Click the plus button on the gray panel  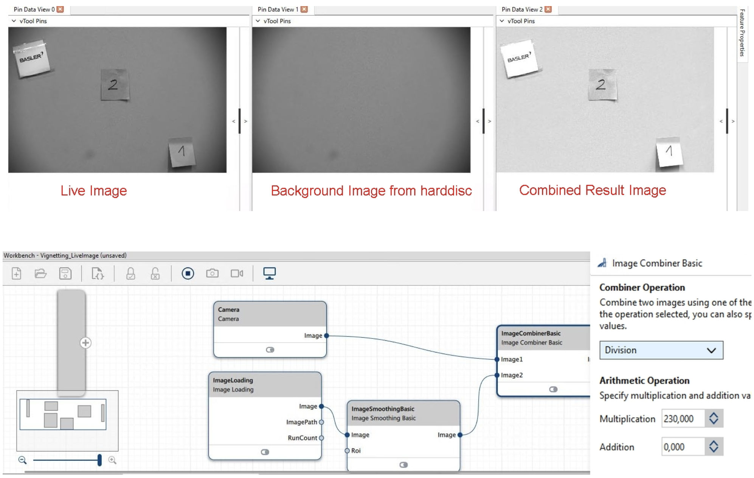pyautogui.click(x=85, y=343)
